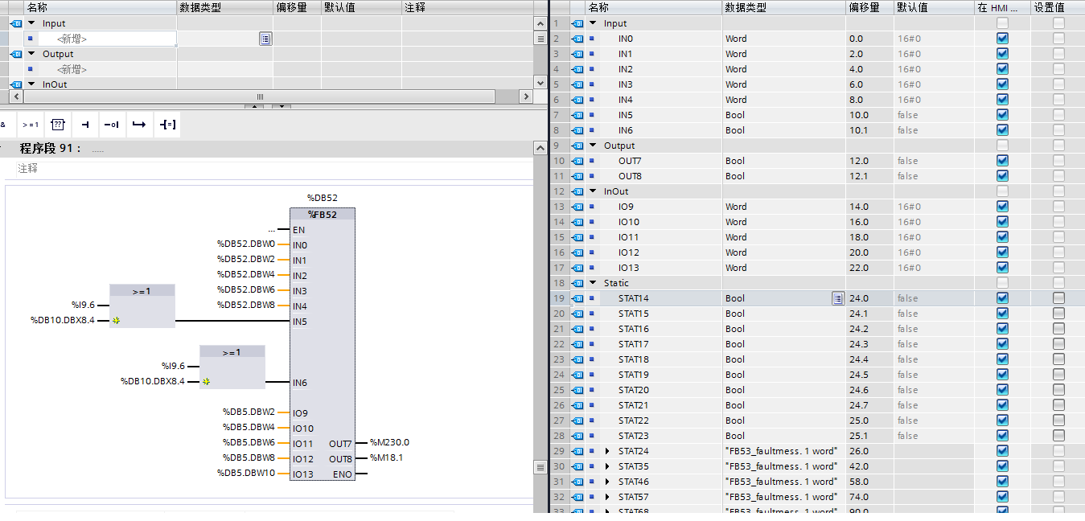Image resolution: width=1085 pixels, height=521 pixels.
Task: Collapse the InOut section in right table
Action: [x=594, y=191]
